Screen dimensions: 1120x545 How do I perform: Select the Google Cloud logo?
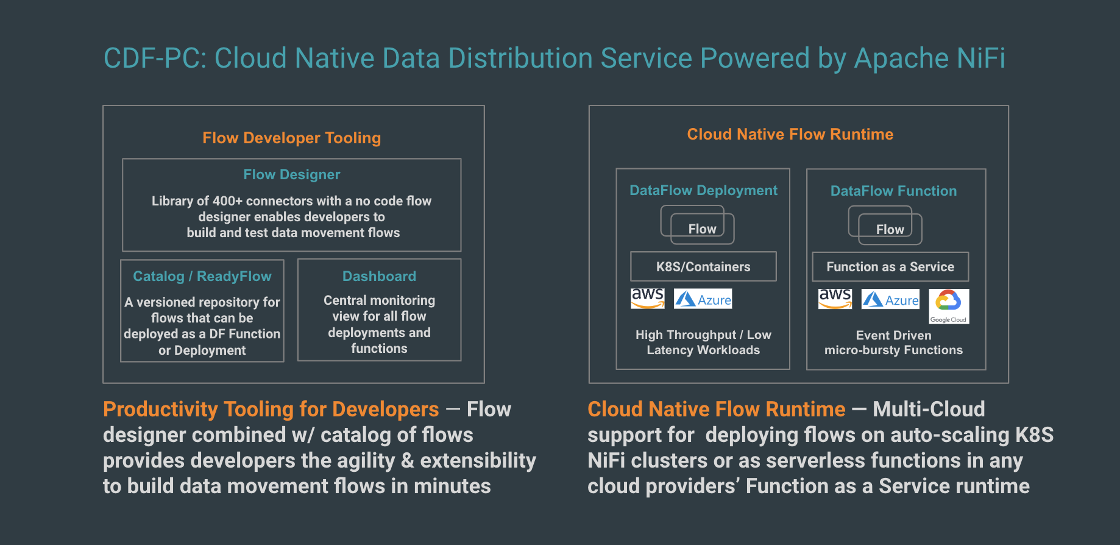coord(949,306)
